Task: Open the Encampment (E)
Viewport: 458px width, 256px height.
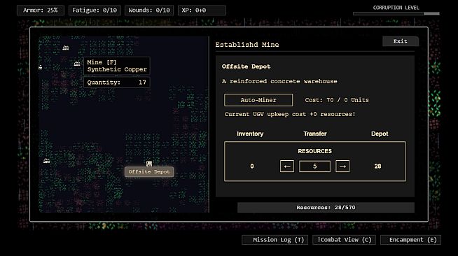Action: 410,240
